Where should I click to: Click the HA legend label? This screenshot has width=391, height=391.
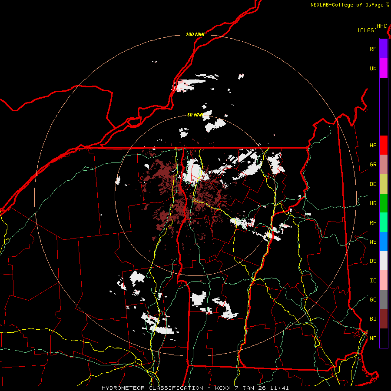coord(373,146)
